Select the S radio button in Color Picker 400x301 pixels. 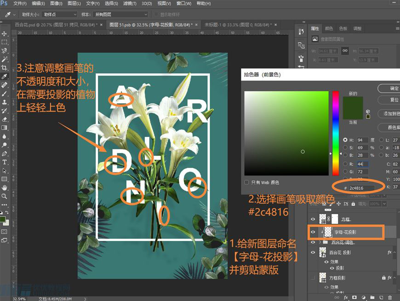tap(346, 148)
